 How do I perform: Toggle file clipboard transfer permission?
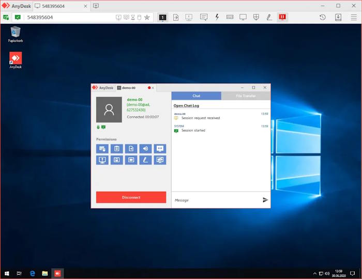click(x=131, y=149)
